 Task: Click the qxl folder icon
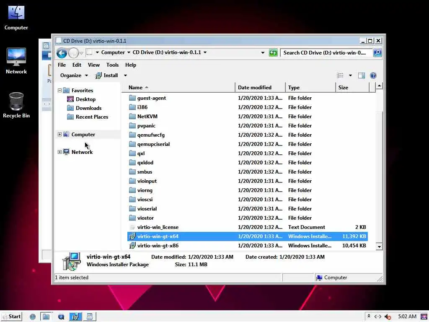(132, 153)
